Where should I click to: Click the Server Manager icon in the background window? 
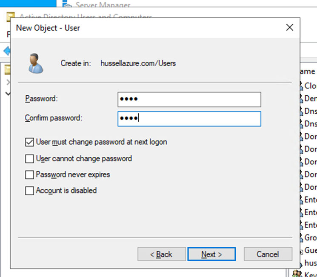point(67,4)
